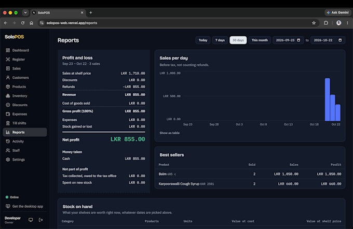Select the 7 days date range
This screenshot has height=229, width=353.
pos(220,40)
